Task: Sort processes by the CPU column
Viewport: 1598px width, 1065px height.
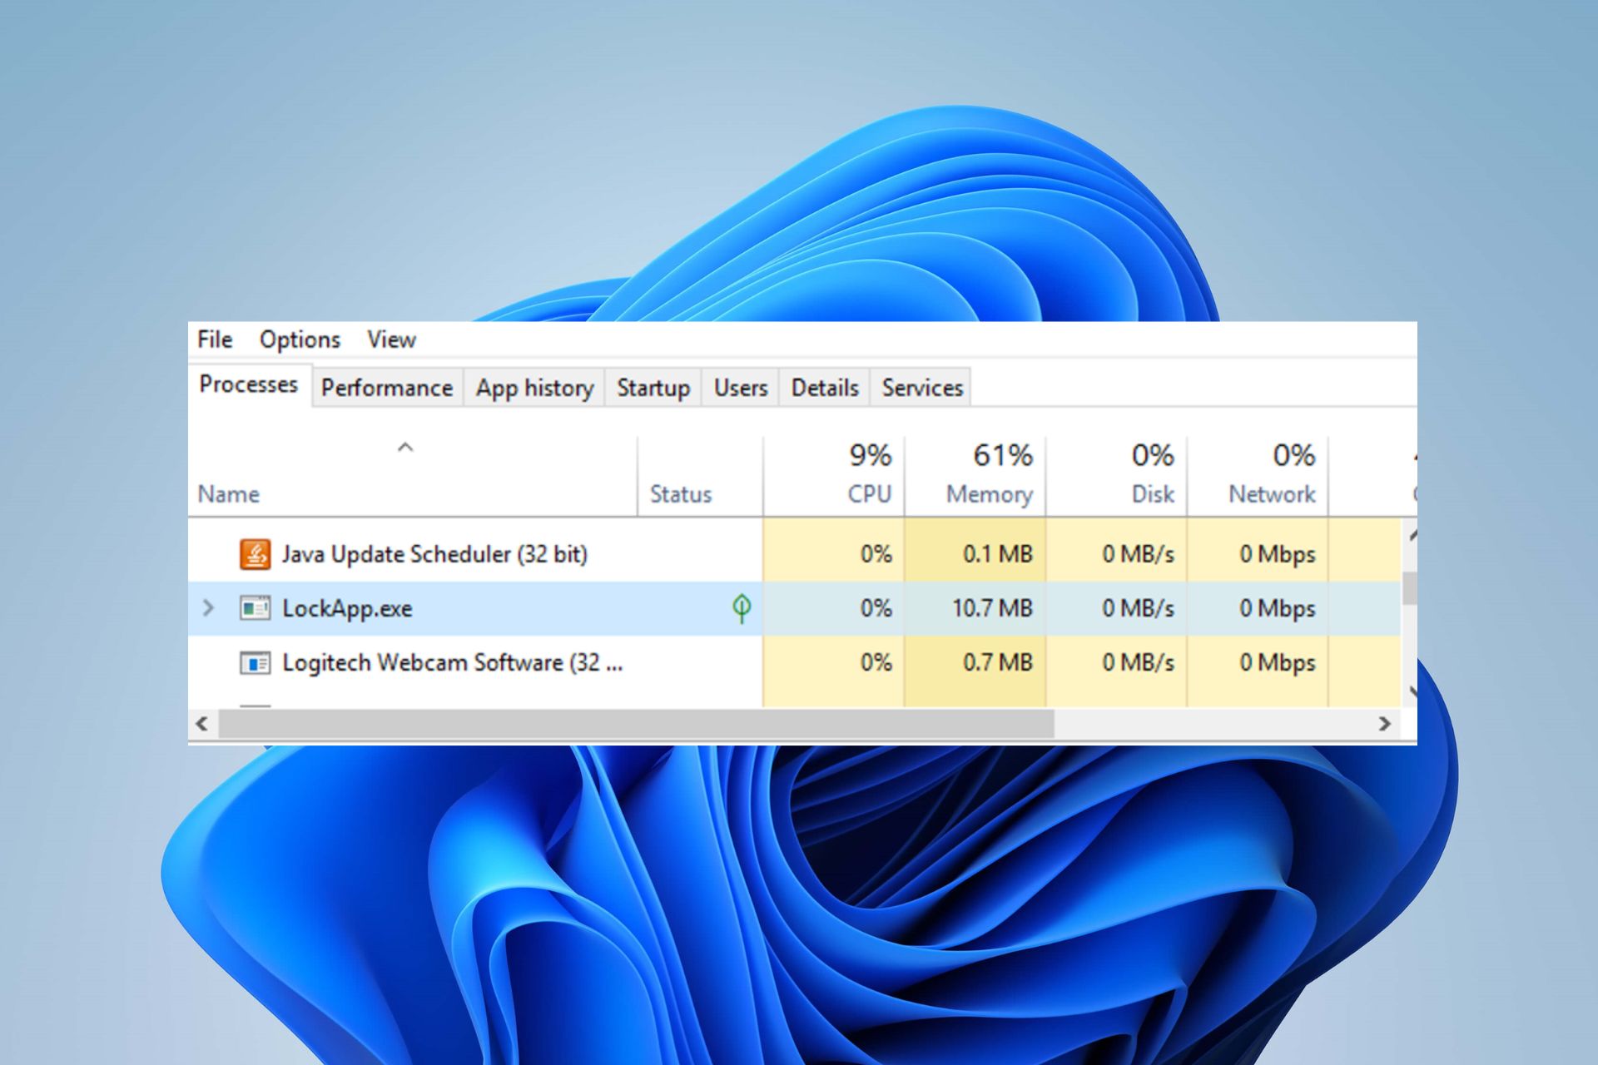Action: point(868,474)
